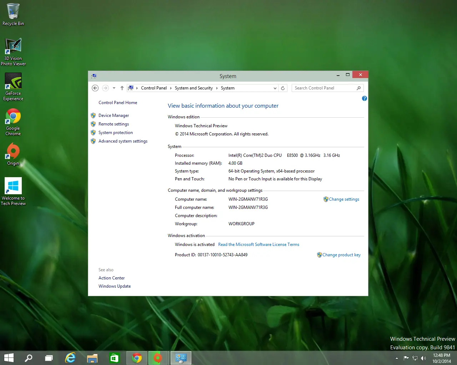Open Task View on taskbar
The image size is (457, 365).
49,358
